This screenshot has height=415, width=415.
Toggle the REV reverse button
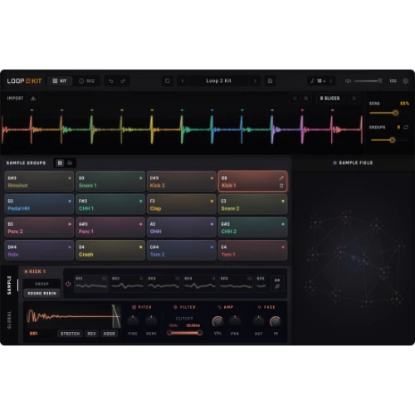[x=91, y=334]
